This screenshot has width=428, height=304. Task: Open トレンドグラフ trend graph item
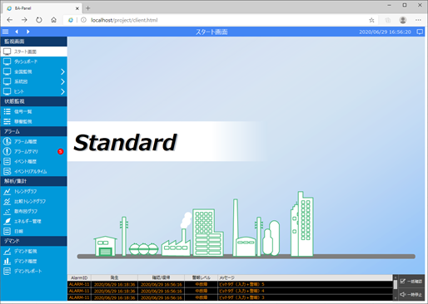click(34, 191)
